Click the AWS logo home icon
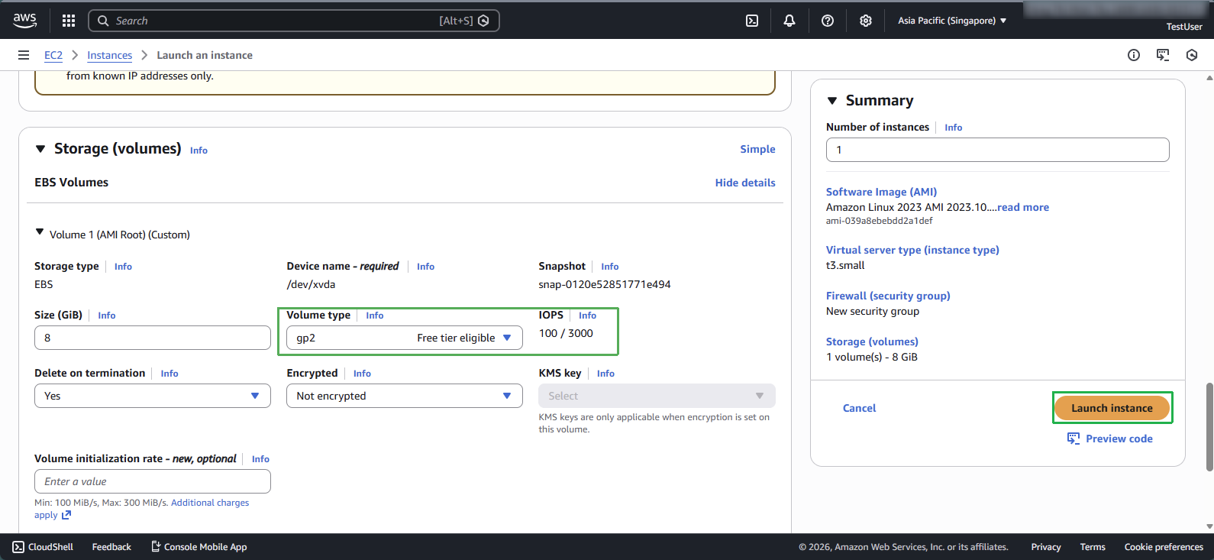 [24, 21]
